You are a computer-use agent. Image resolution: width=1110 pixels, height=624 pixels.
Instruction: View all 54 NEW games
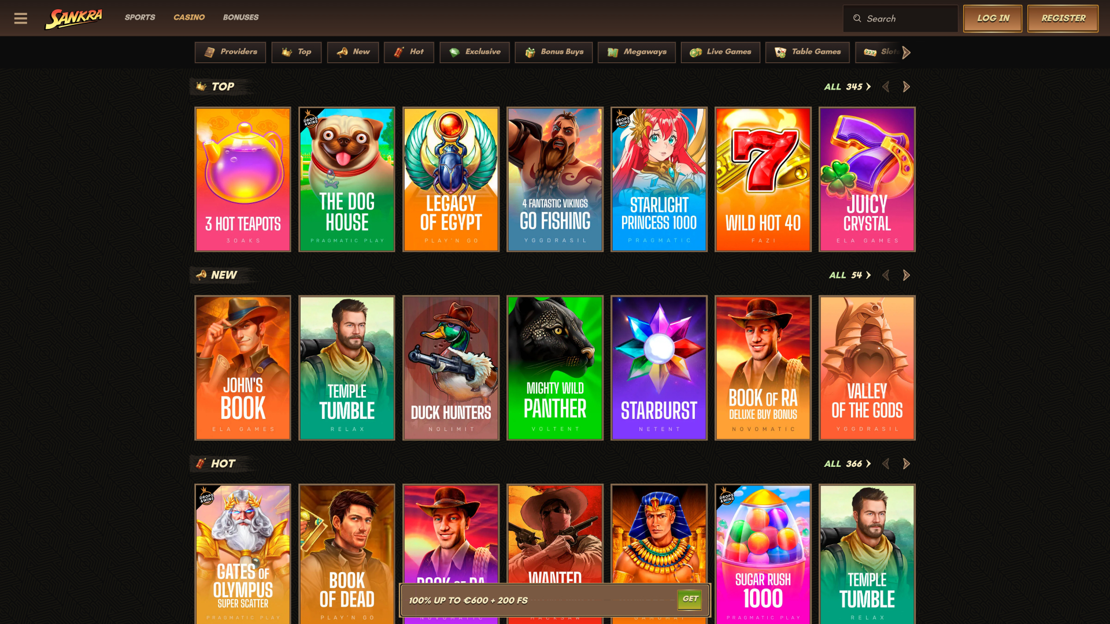[850, 275]
